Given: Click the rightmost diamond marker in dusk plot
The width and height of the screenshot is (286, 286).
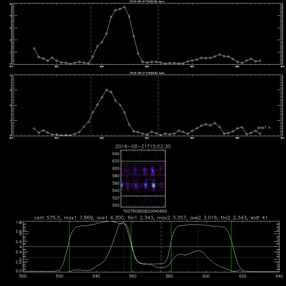Looking at the screenshot, I should (x=260, y=134).
